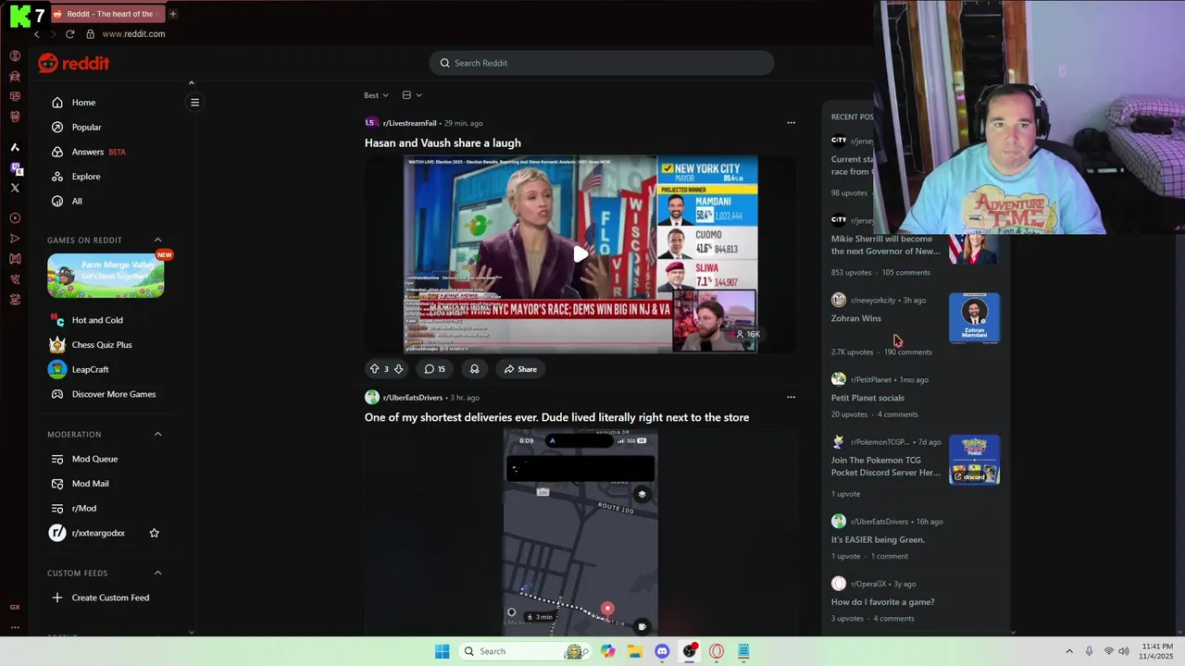The height and width of the screenshot is (666, 1185).
Task: Open Twitch in the Opera GX sidebar
Action: (15, 167)
